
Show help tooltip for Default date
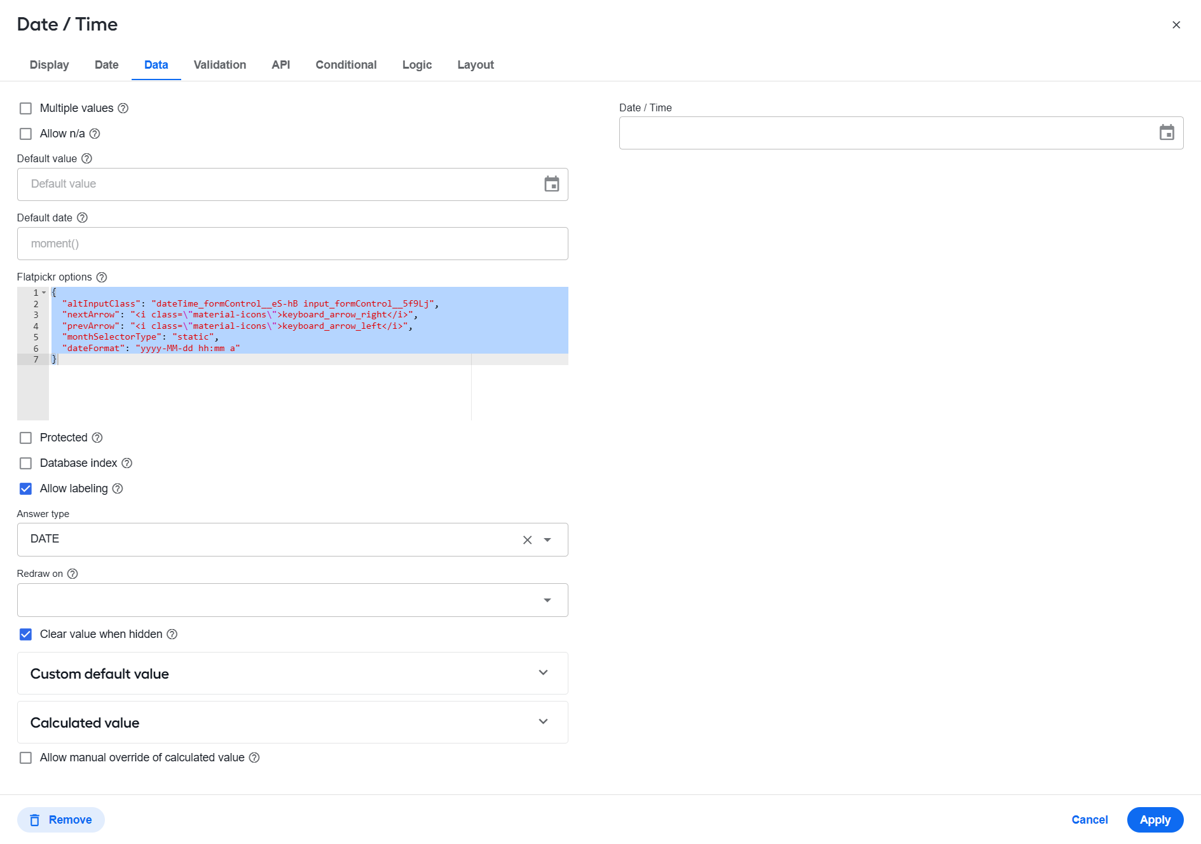click(82, 218)
